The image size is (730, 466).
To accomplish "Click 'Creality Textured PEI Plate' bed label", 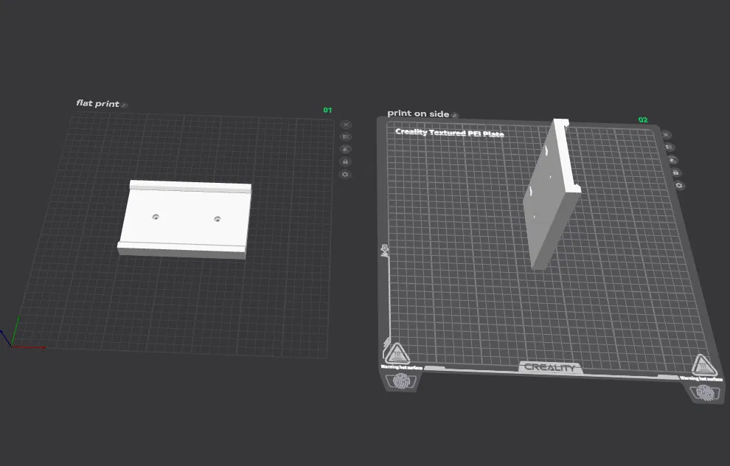I will 449,133.
